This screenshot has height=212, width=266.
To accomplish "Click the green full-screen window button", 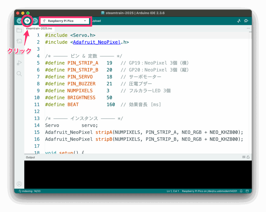I will (28, 13).
